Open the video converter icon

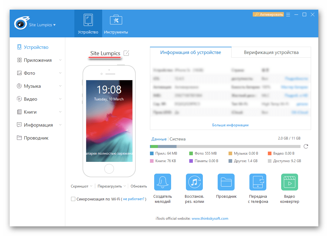click(x=289, y=182)
